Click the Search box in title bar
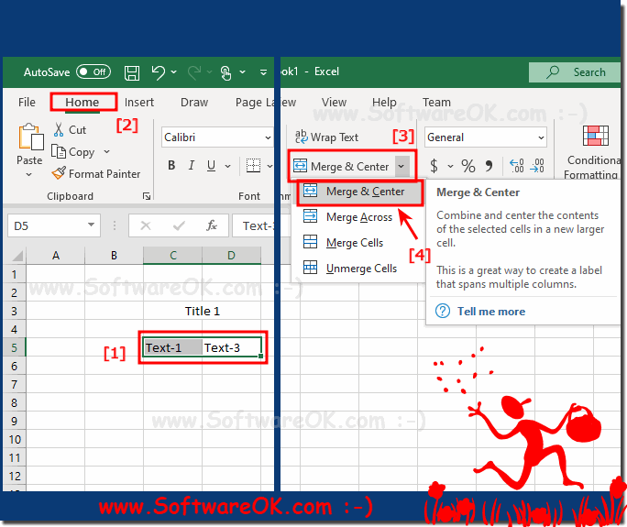627x527 pixels. [575, 72]
